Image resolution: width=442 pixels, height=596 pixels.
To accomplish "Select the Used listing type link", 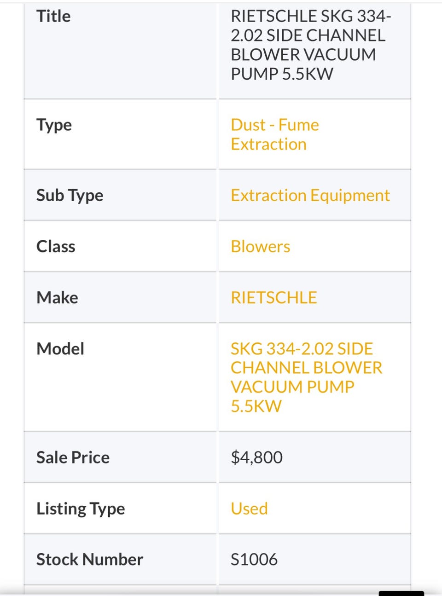I will 249,509.
